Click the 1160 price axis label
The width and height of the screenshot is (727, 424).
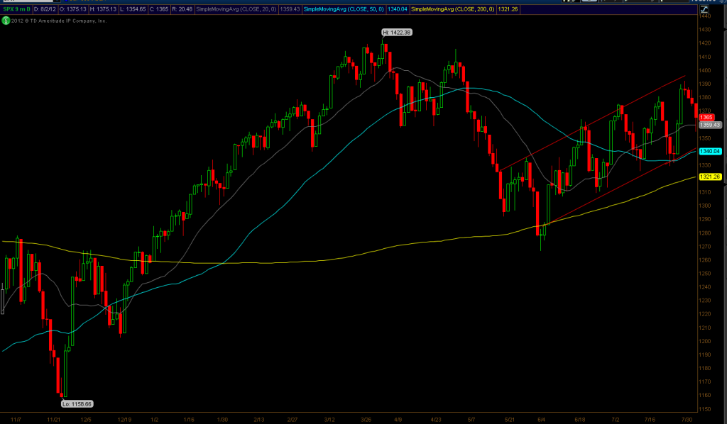click(x=705, y=396)
